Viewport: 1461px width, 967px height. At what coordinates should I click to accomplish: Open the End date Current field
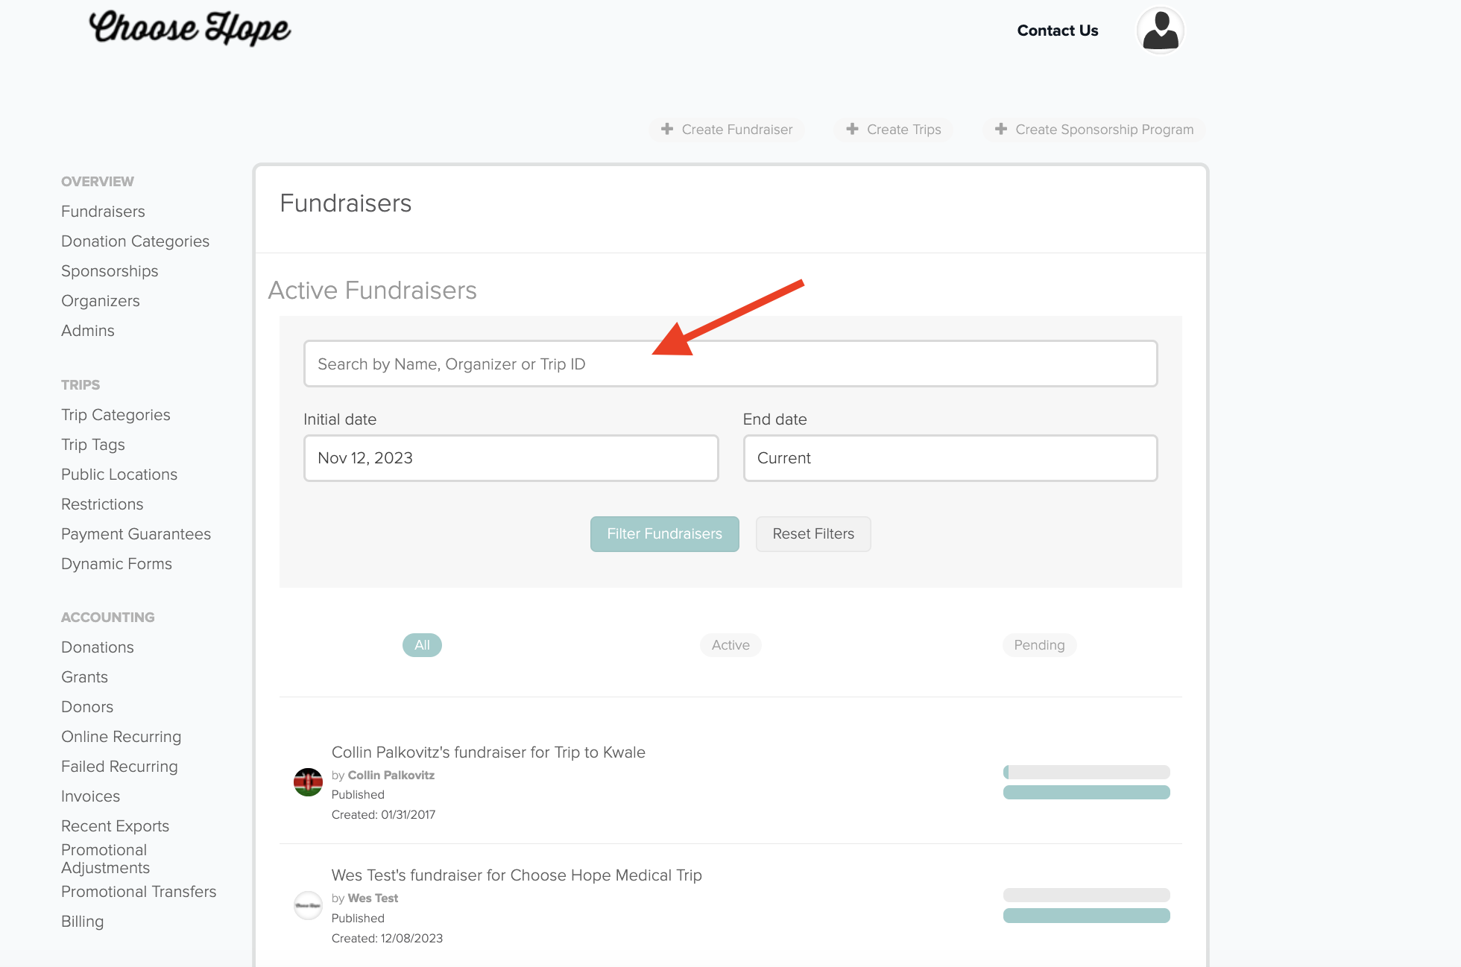click(950, 458)
